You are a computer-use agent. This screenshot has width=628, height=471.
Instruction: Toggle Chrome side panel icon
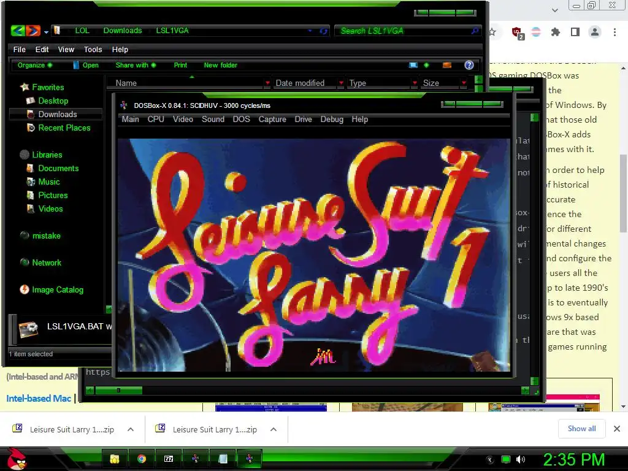(x=575, y=32)
